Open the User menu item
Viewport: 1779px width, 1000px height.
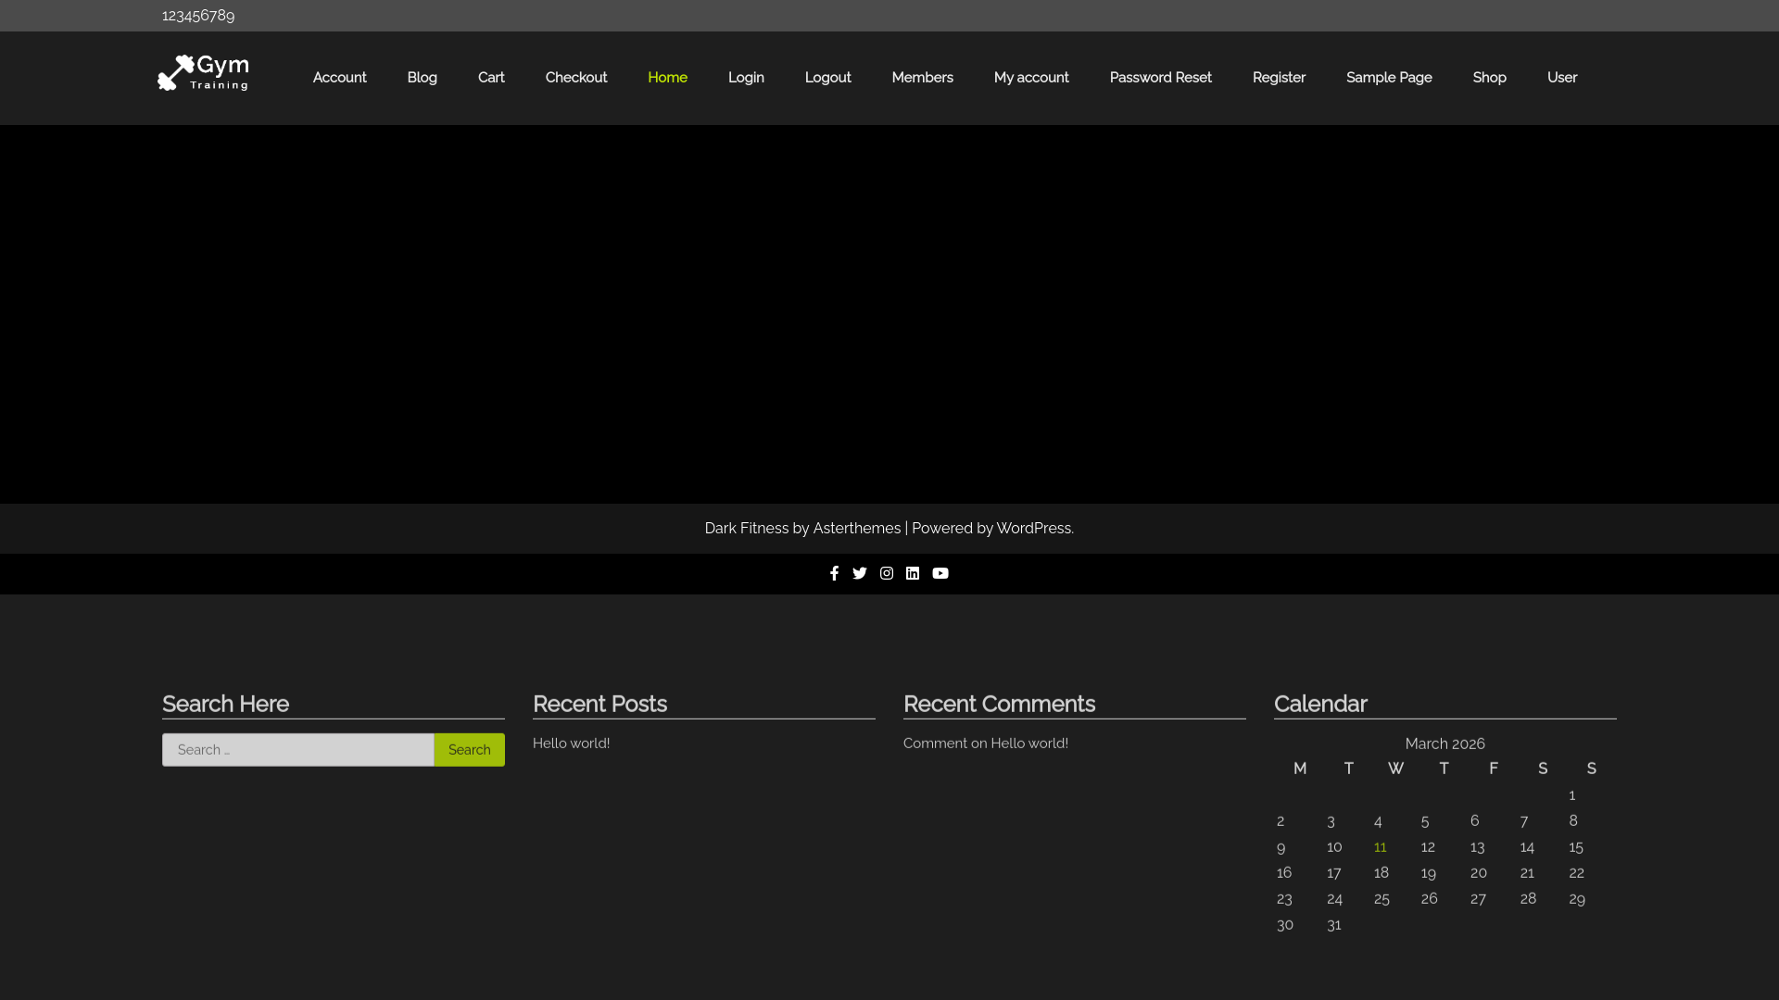pyautogui.click(x=1562, y=78)
